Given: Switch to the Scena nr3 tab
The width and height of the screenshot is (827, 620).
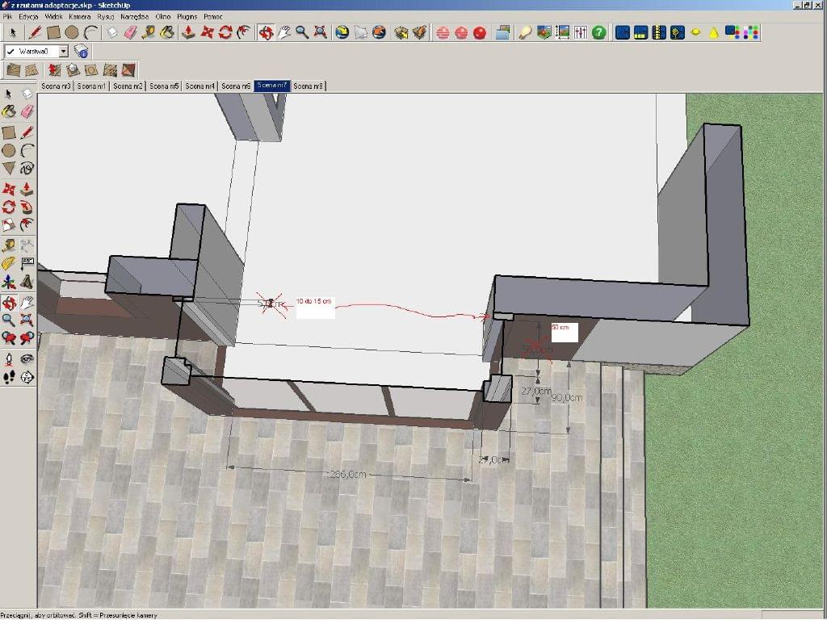Looking at the screenshot, I should [56, 86].
